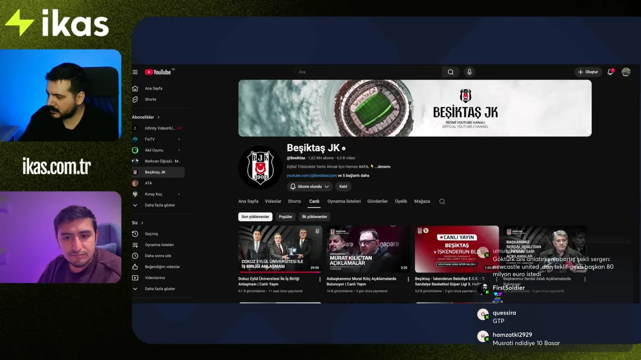Click the Oluştur create button
641x360 pixels.
click(588, 72)
